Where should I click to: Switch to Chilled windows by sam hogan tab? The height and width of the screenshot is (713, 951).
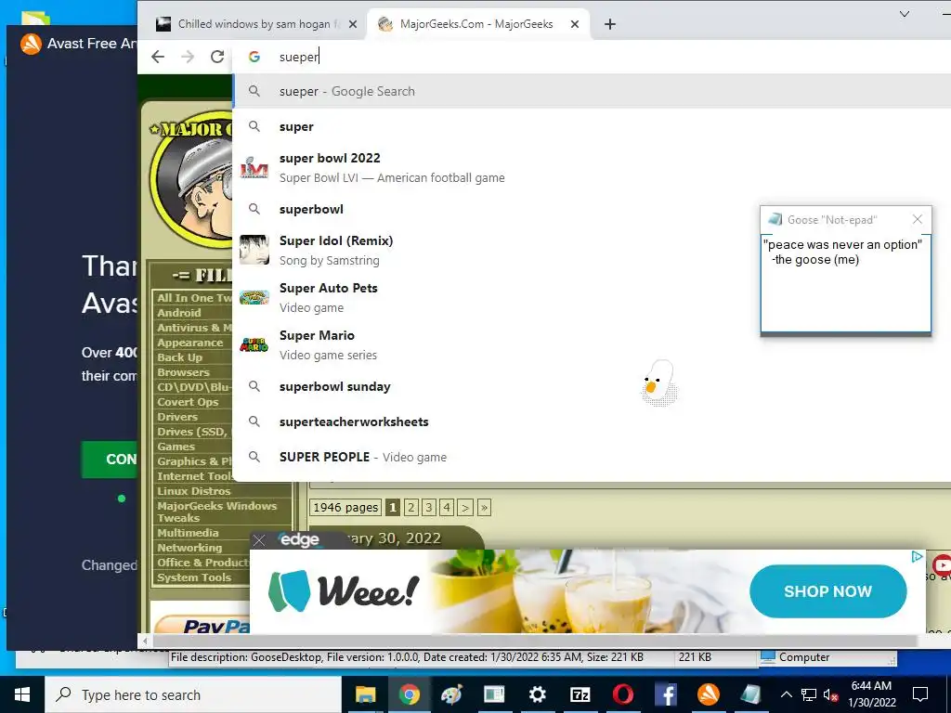click(x=254, y=24)
